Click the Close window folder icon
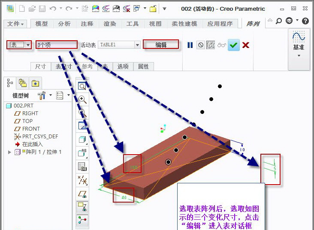Image resolution: width=314 pixels, height=230 pixels. [x=153, y=9]
